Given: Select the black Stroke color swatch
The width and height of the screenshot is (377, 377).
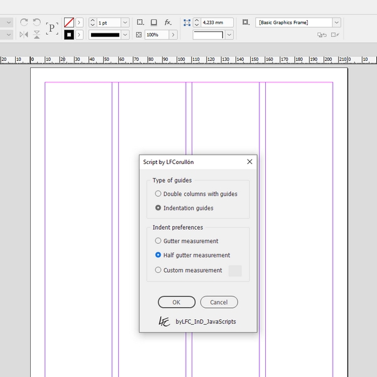Looking at the screenshot, I should [x=69, y=35].
